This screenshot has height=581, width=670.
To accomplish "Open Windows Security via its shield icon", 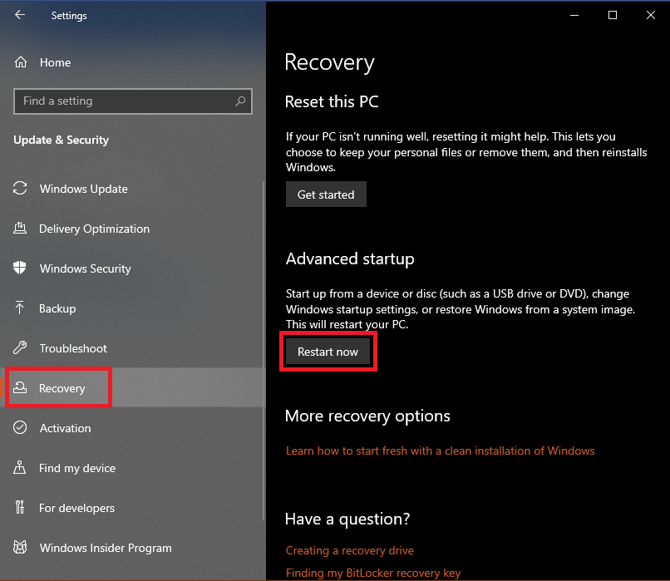I will [x=20, y=268].
